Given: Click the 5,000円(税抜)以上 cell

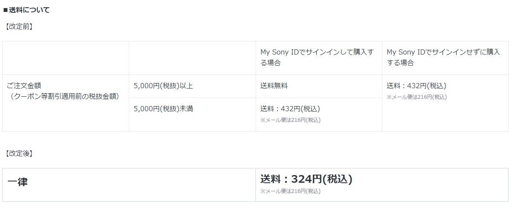Looking at the screenshot, I should (192, 86).
